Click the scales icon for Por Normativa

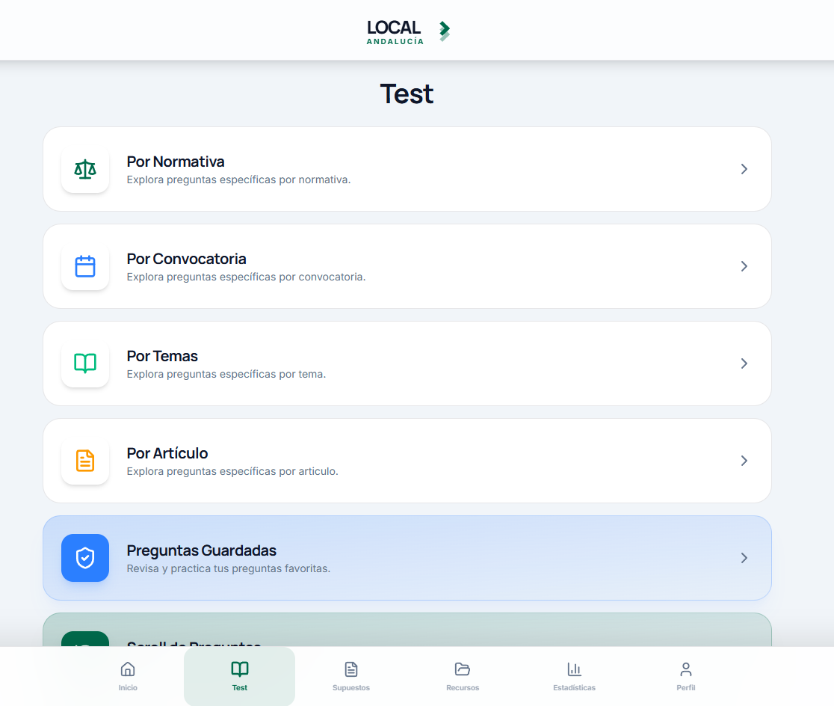[85, 169]
